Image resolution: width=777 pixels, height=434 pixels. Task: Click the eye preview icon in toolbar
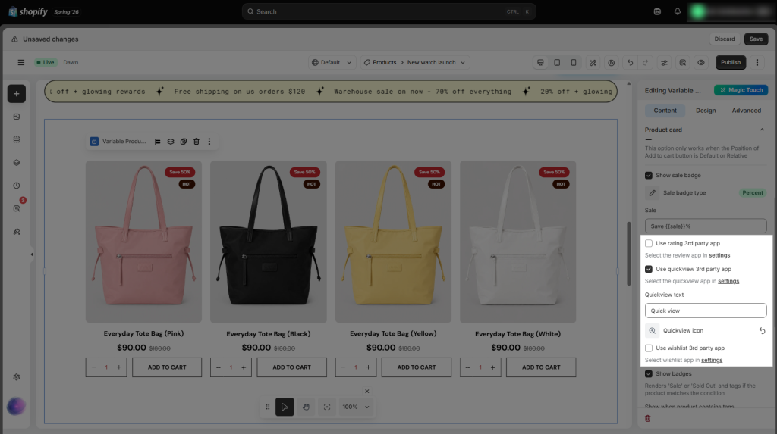click(701, 62)
